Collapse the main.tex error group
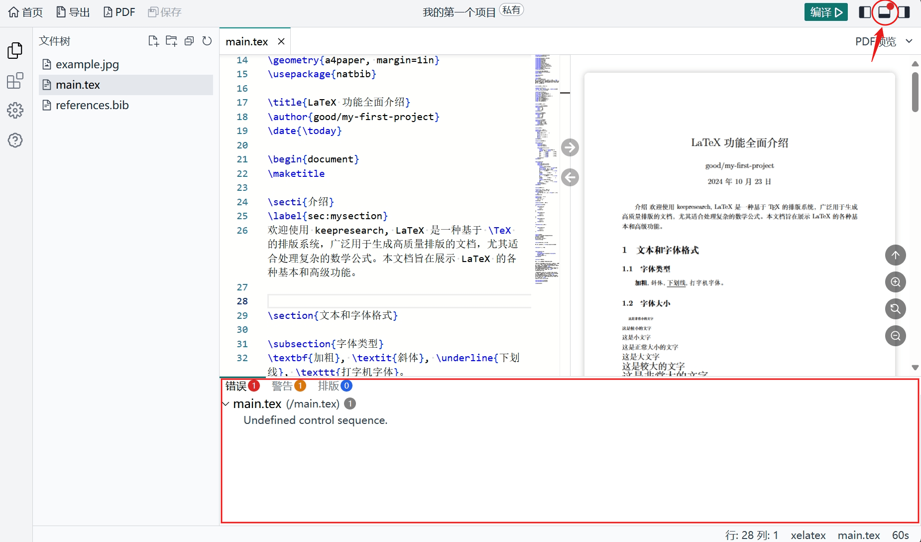Image resolution: width=921 pixels, height=542 pixels. tap(226, 404)
